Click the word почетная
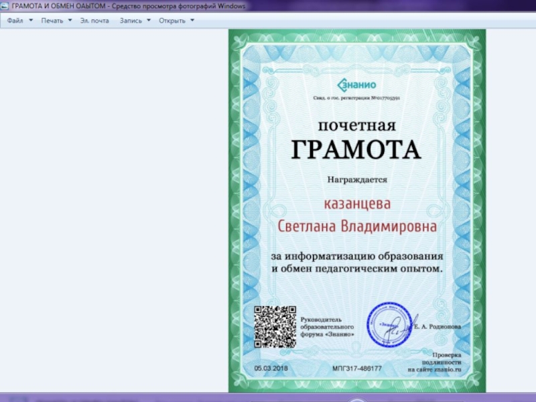Image resolution: width=536 pixels, height=402 pixels. tap(357, 125)
